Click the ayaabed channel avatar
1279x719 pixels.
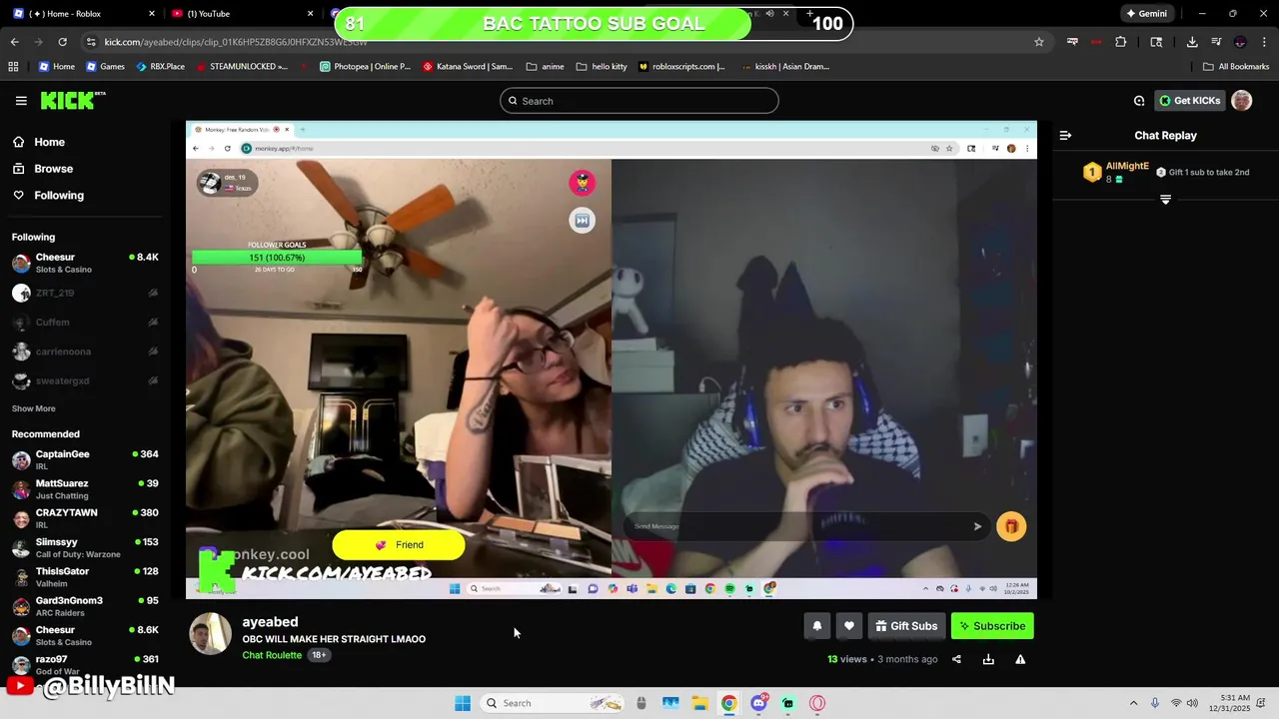click(210, 633)
